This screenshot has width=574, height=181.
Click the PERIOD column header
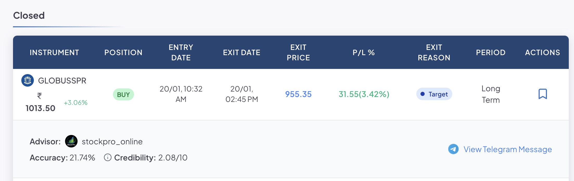491,52
